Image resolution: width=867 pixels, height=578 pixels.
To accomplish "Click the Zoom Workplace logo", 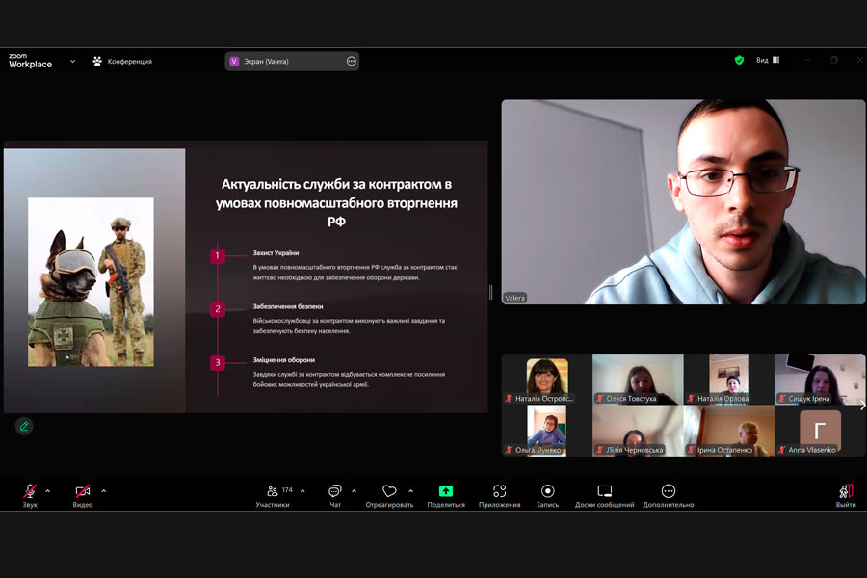I will pyautogui.click(x=30, y=61).
